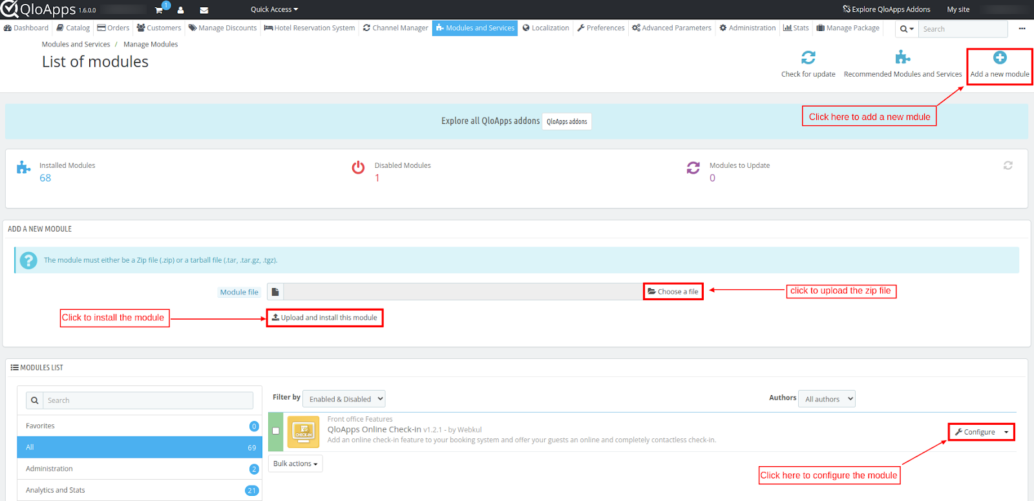
Task: Click the modules list search magnifier icon
Action: (35, 400)
